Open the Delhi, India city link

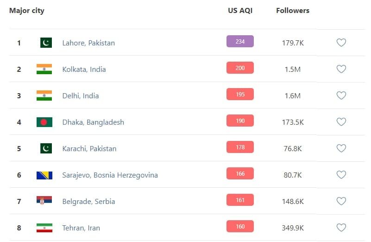[x=81, y=96]
